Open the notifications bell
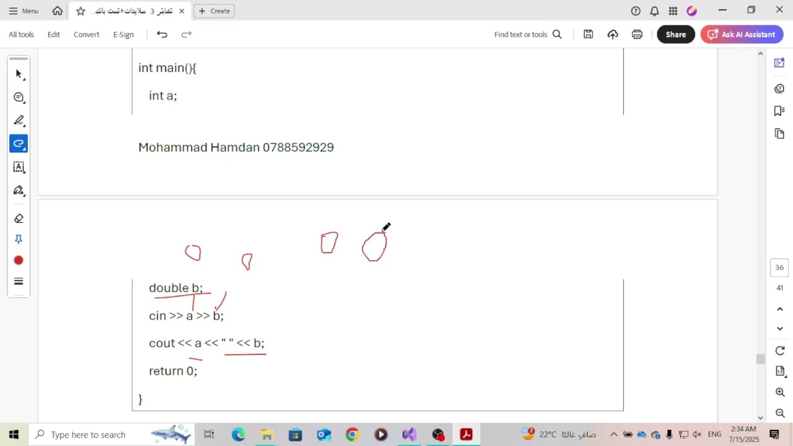The height and width of the screenshot is (446, 793). click(654, 11)
